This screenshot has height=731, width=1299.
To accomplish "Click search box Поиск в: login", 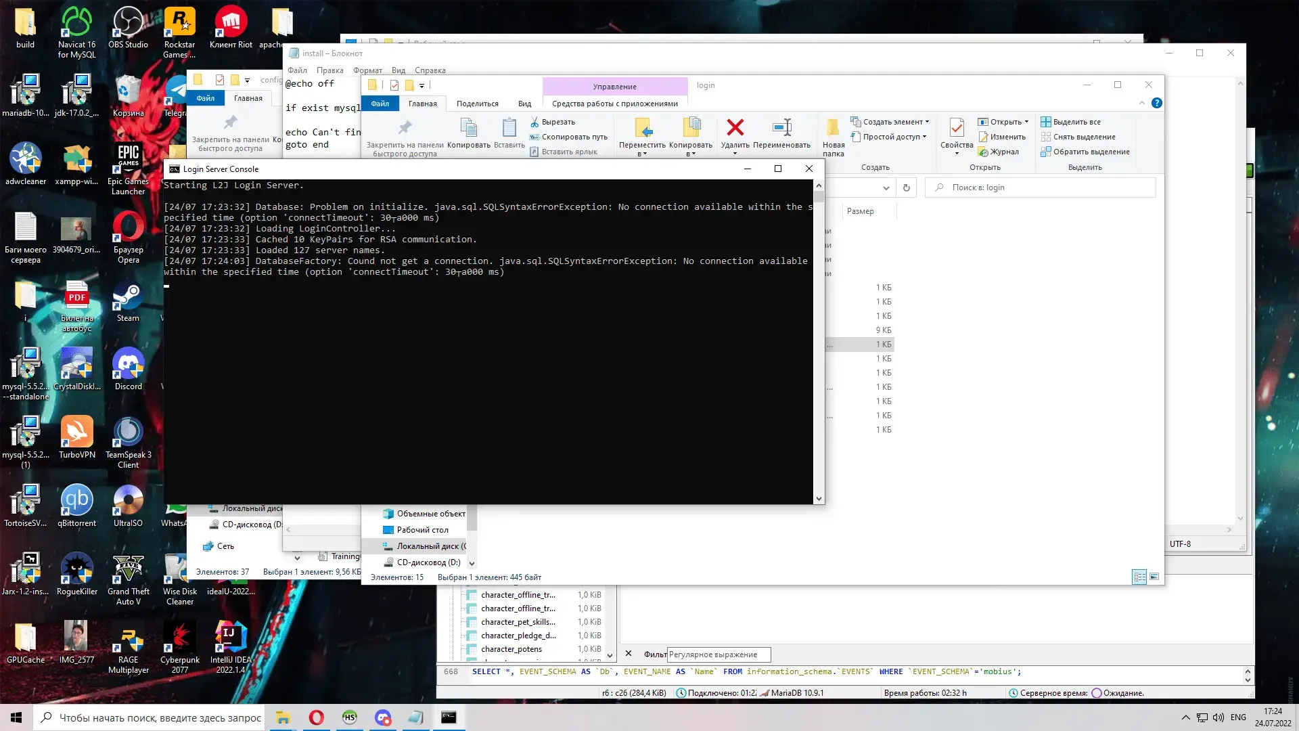I will 1040,187.
